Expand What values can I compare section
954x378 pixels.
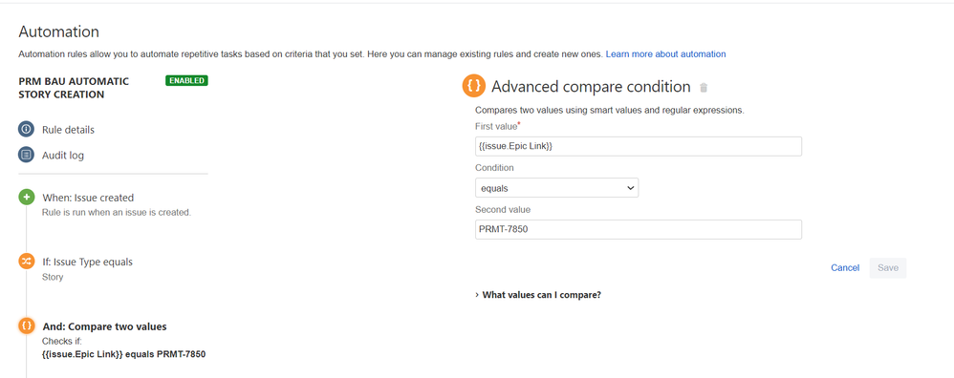tap(538, 295)
